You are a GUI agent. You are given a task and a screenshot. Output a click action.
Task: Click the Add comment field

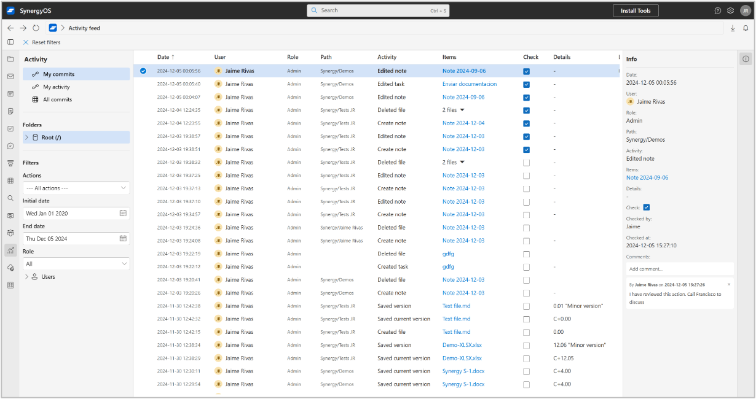(680, 269)
